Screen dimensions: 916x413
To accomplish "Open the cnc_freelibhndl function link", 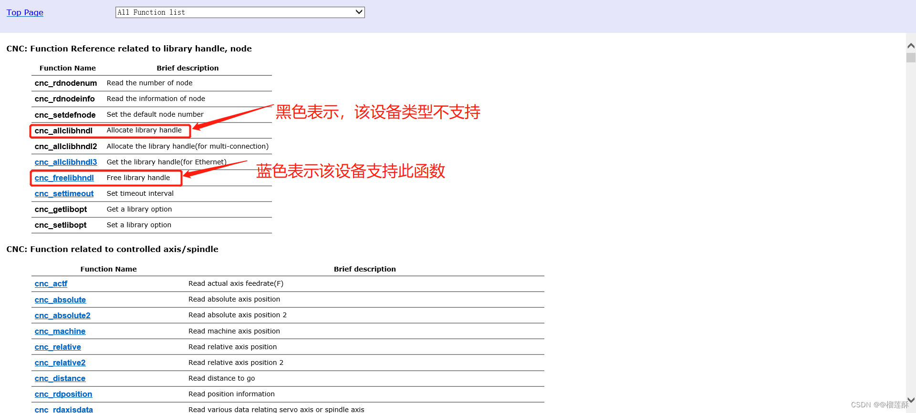I will click(x=64, y=178).
